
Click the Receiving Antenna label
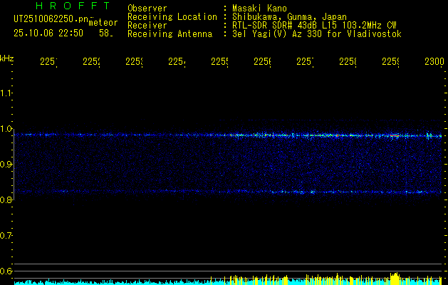170,34
